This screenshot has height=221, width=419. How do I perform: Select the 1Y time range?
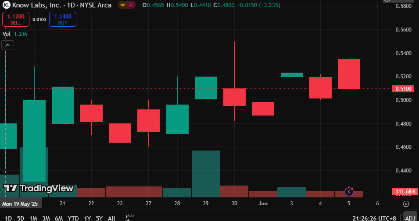click(87, 218)
